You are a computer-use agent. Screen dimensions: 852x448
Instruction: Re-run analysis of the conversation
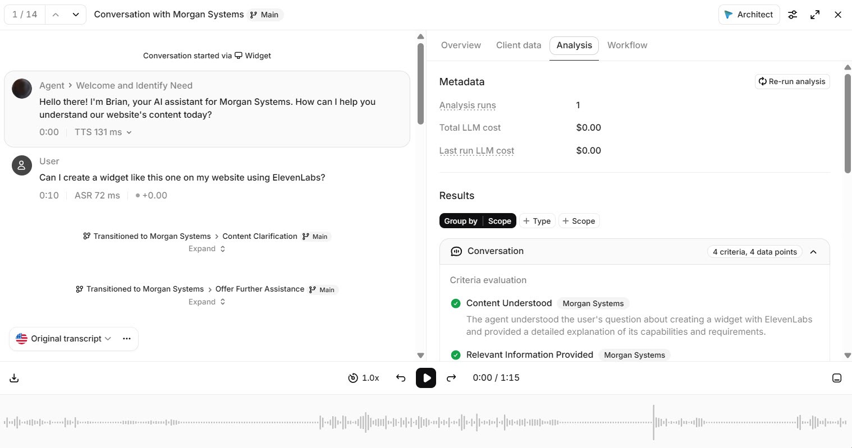792,81
